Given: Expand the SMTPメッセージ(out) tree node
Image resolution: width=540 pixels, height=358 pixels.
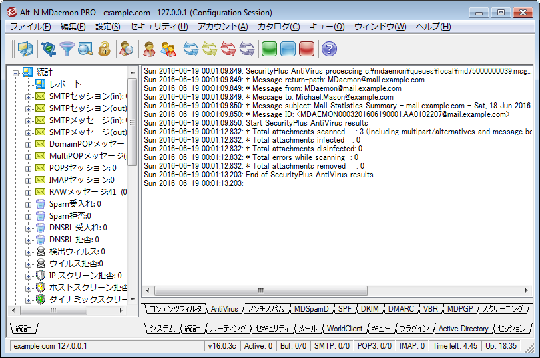Looking at the screenshot, I should pos(28,133).
